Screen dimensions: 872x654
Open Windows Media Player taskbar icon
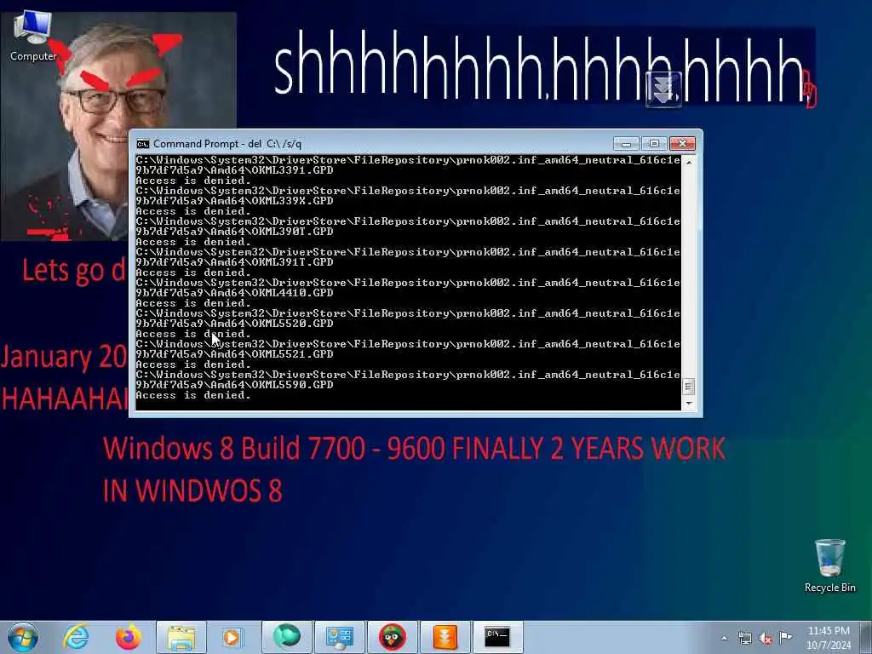click(232, 637)
